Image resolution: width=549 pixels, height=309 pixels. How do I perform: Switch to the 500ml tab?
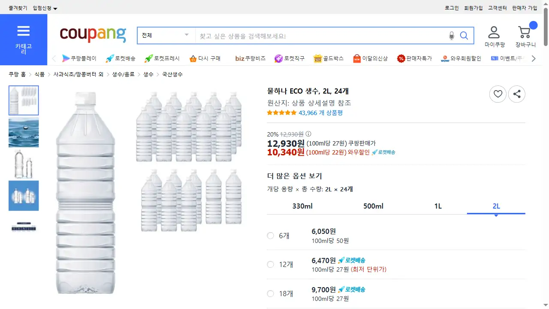point(373,206)
